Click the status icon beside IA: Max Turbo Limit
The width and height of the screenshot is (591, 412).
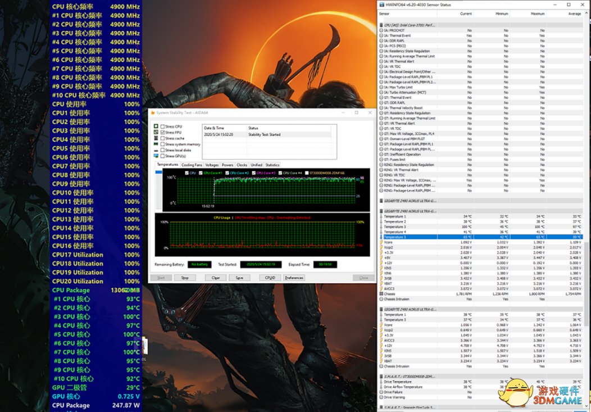[381, 87]
